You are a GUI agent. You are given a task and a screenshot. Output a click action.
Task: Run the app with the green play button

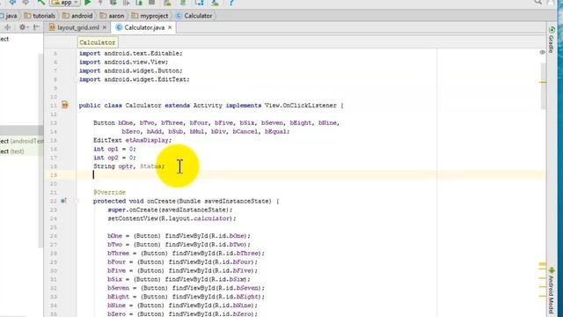[x=88, y=3]
